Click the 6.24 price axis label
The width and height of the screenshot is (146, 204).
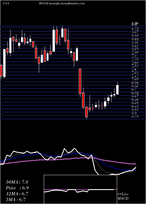(135, 103)
